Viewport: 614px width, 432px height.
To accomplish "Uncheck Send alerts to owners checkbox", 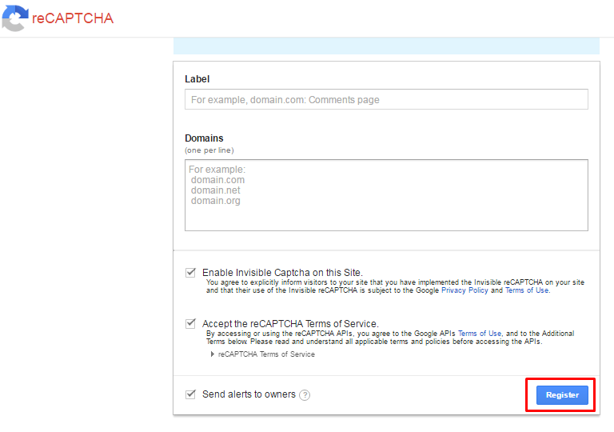I will pos(191,394).
